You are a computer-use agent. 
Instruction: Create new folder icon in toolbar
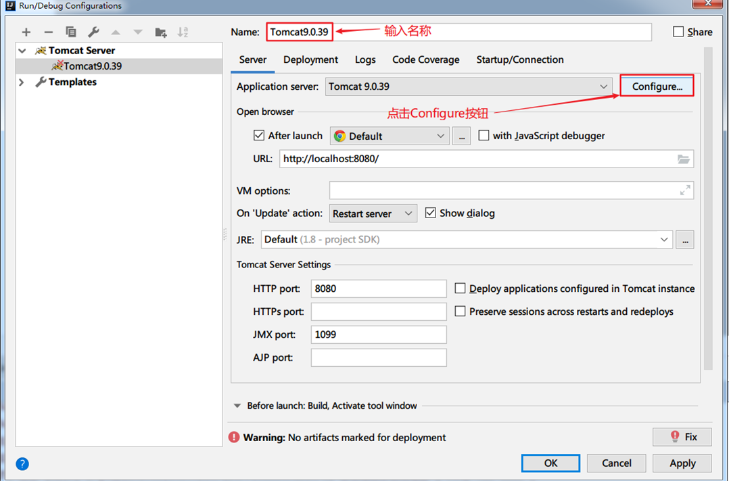coord(160,32)
